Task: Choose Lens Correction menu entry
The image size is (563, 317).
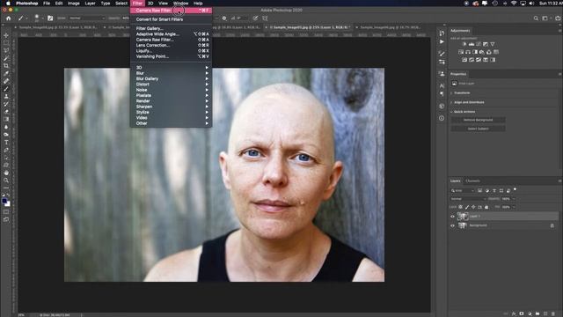Action: coord(171,45)
